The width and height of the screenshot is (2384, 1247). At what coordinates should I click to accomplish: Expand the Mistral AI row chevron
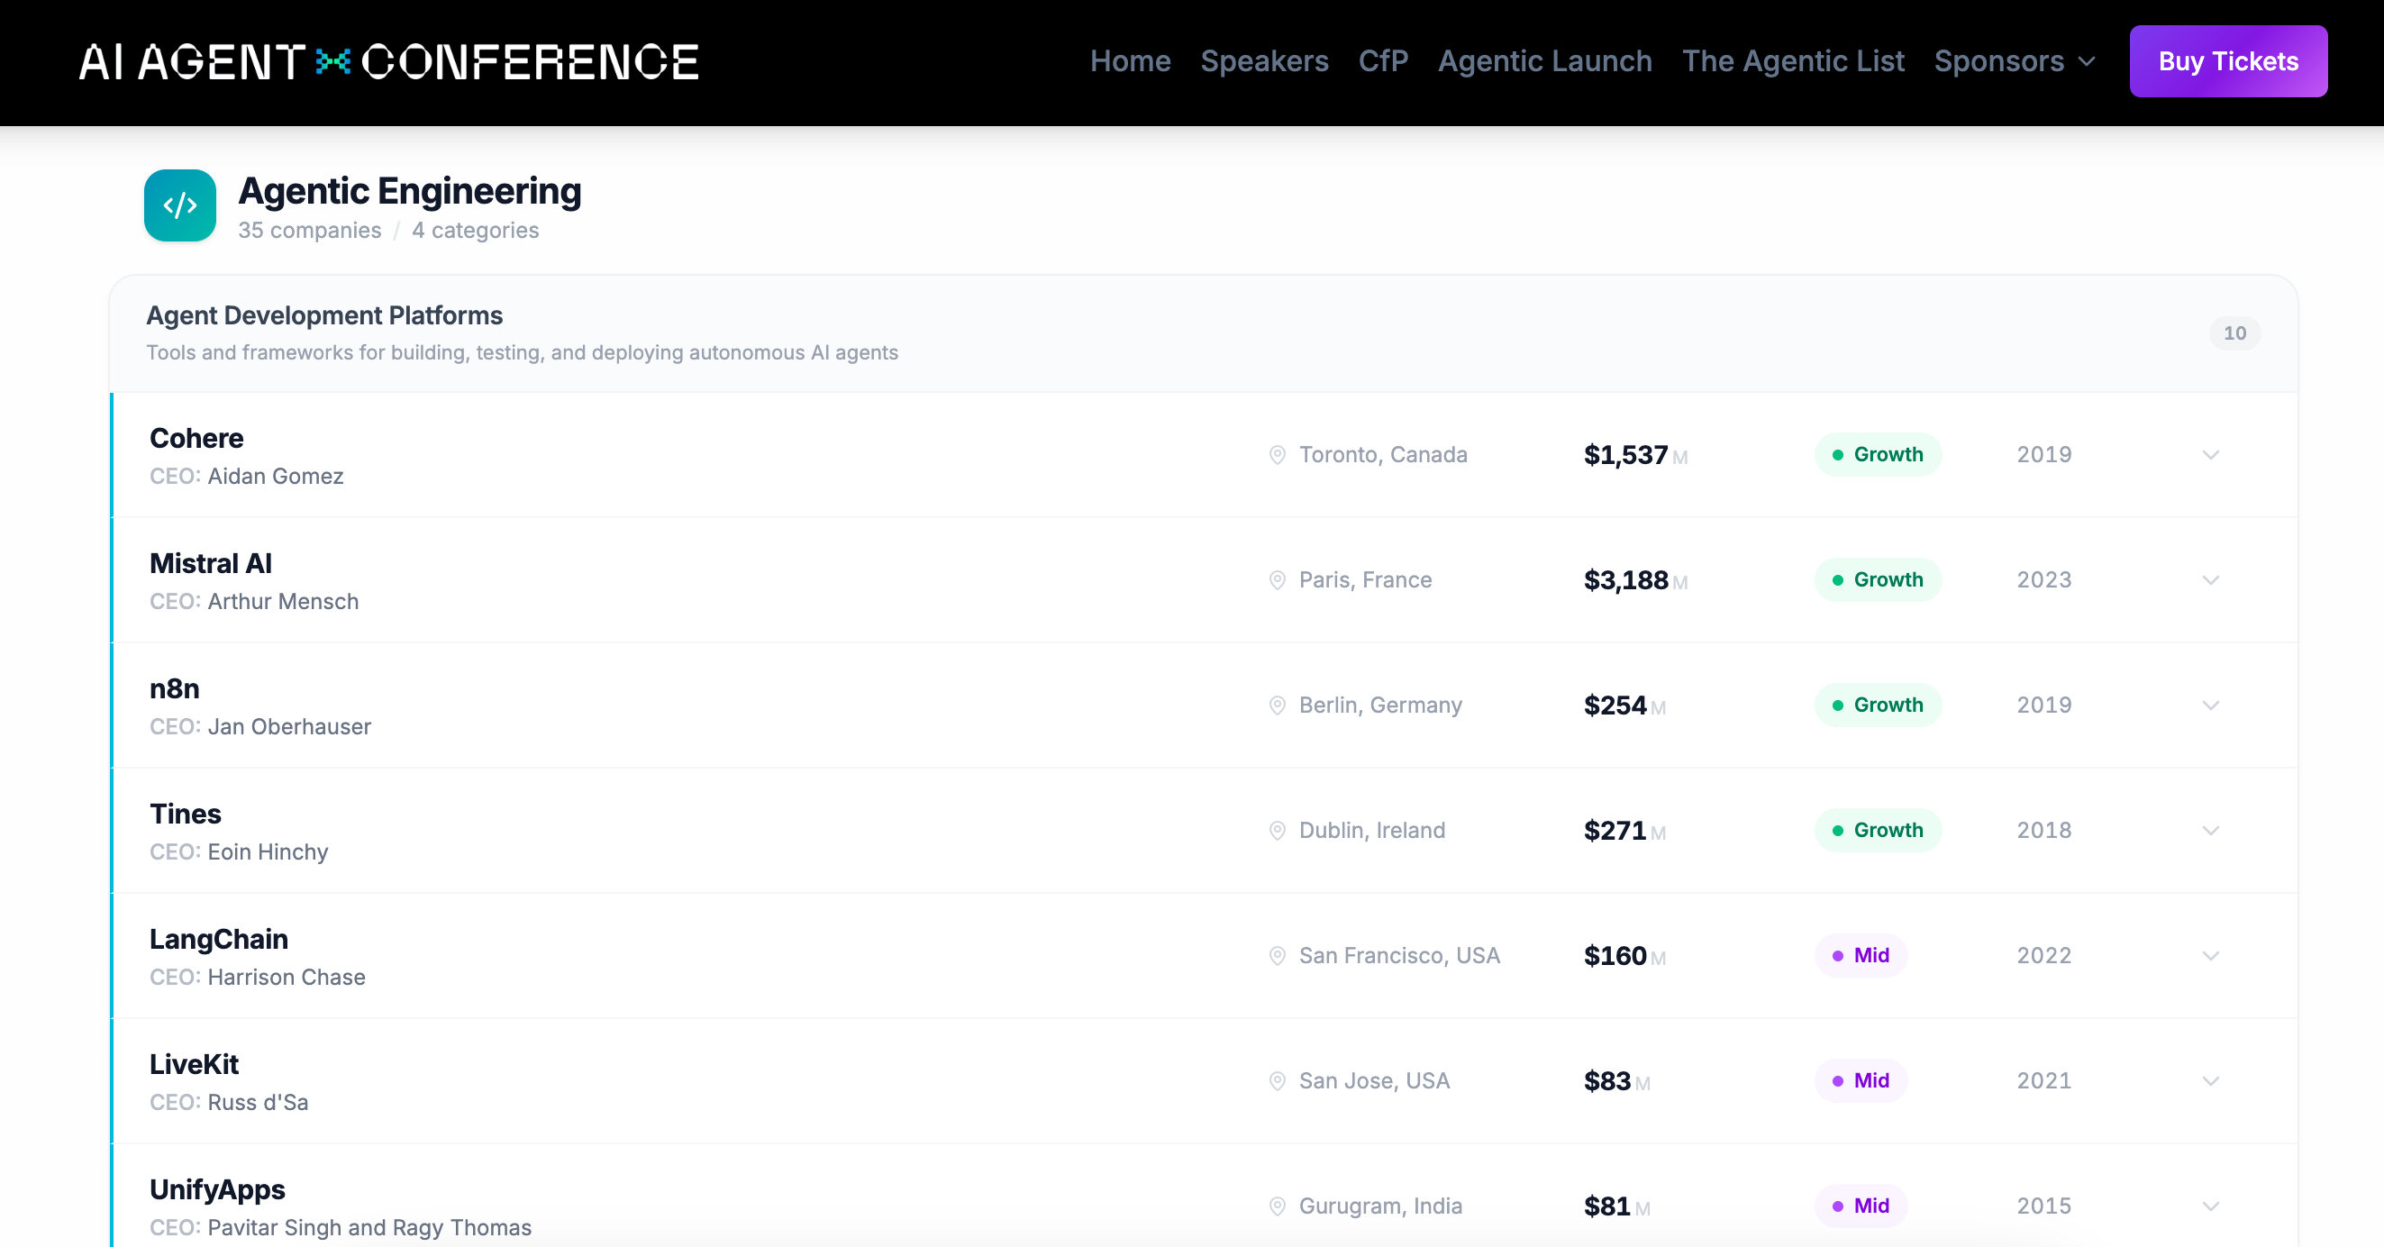click(2210, 580)
